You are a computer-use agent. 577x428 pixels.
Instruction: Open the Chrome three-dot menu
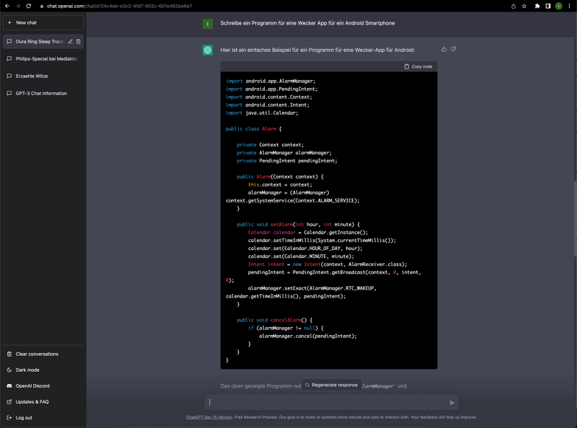click(x=570, y=6)
